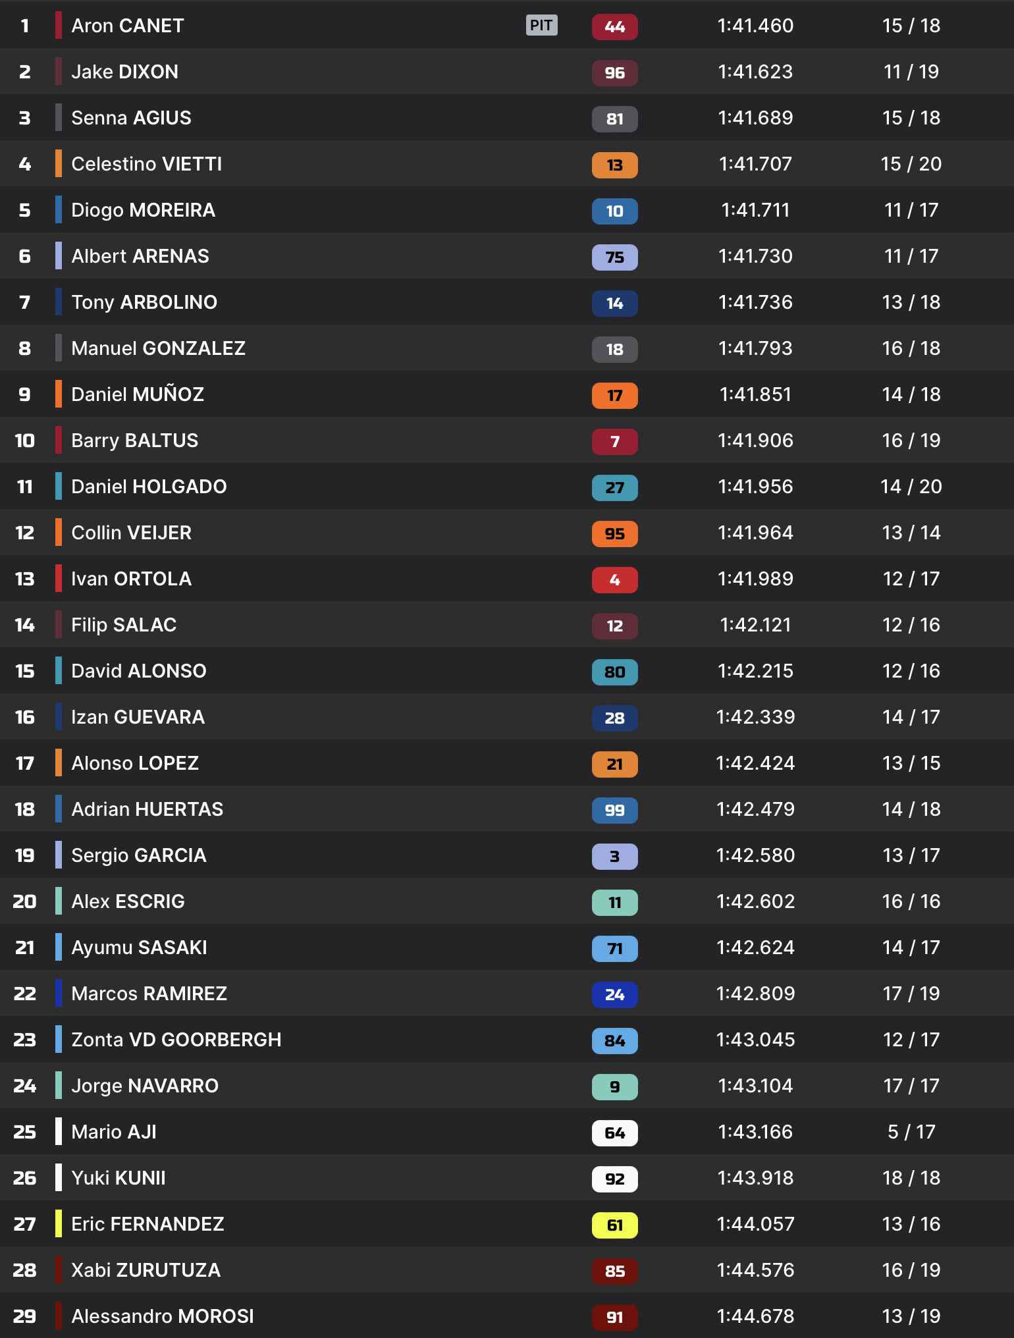Select rider name Senna Agius
This screenshot has height=1338, width=1014.
tap(131, 118)
